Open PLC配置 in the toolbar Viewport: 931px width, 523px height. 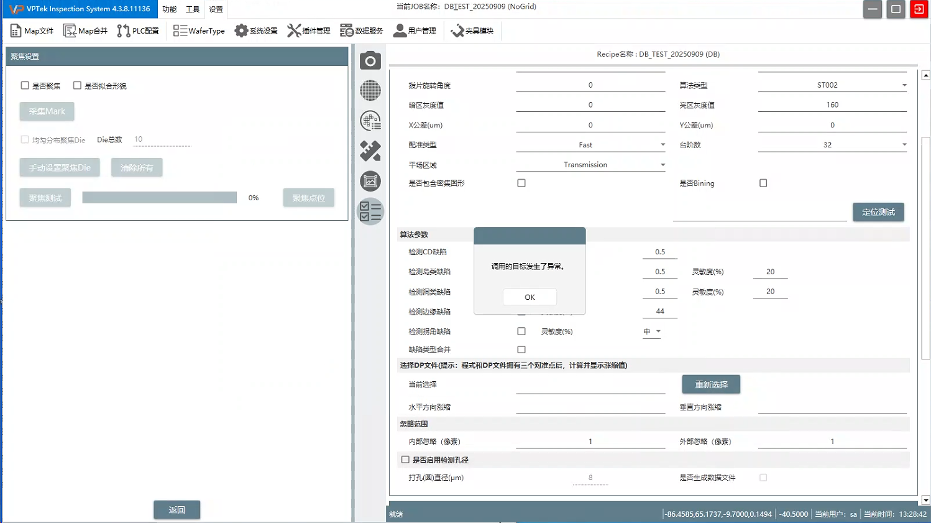(138, 30)
